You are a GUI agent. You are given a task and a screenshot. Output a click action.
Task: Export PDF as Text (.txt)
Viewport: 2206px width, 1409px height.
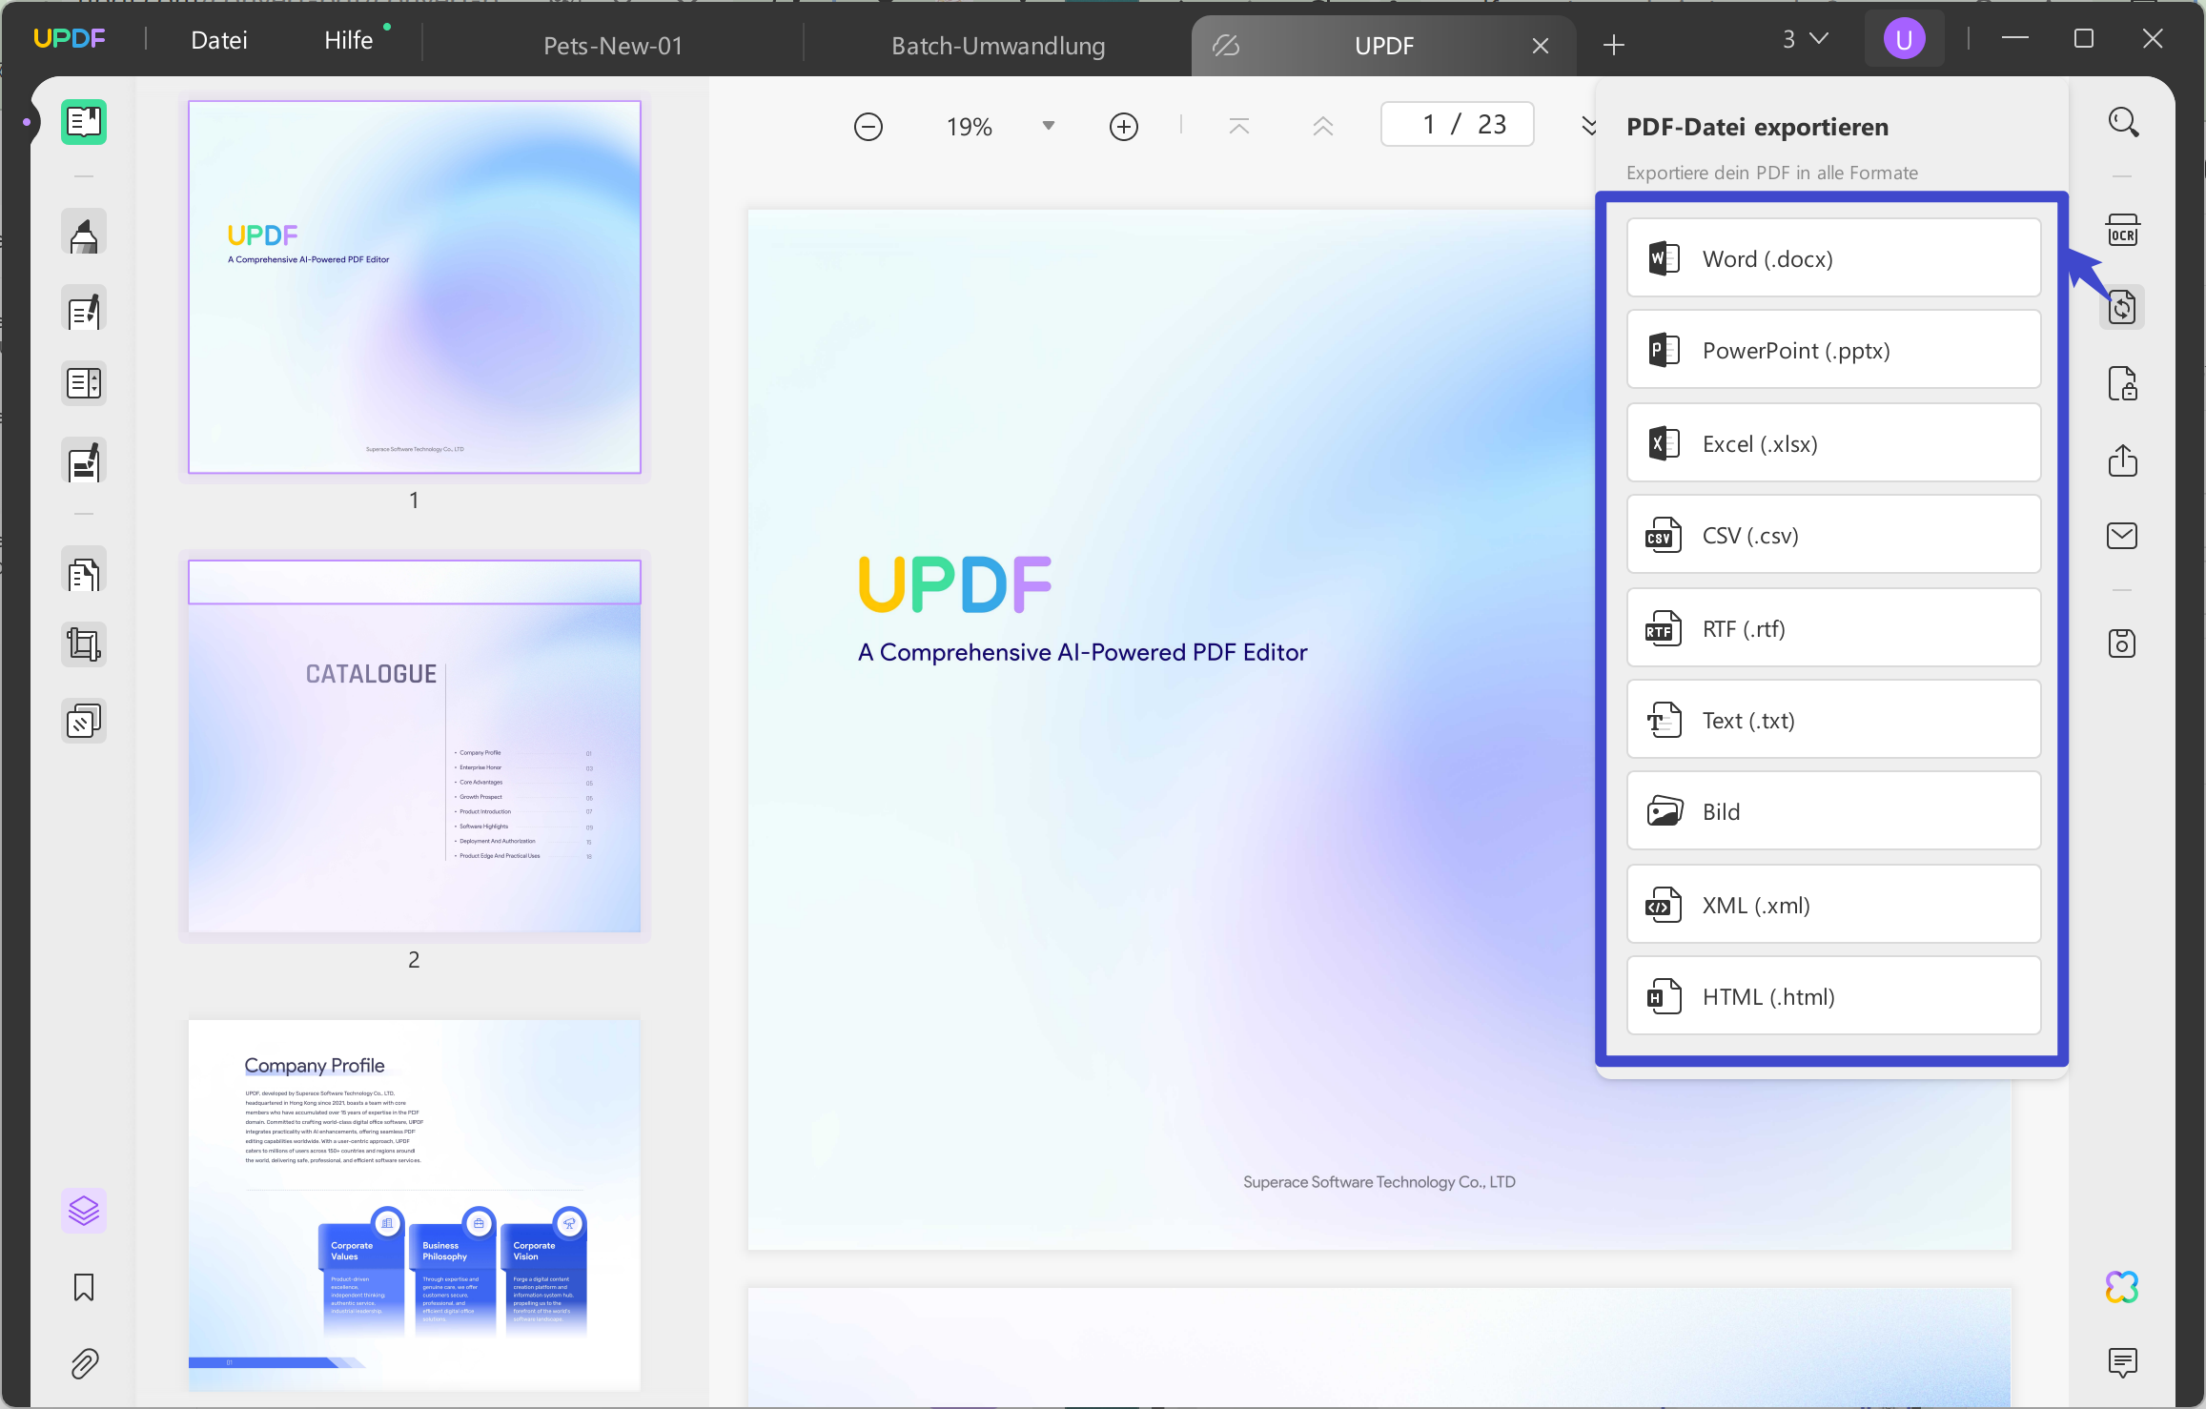coord(1834,720)
